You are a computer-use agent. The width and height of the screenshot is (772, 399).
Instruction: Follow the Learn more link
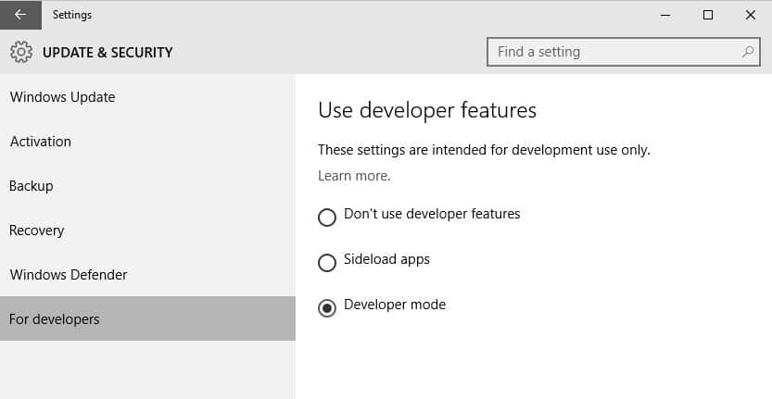point(354,176)
